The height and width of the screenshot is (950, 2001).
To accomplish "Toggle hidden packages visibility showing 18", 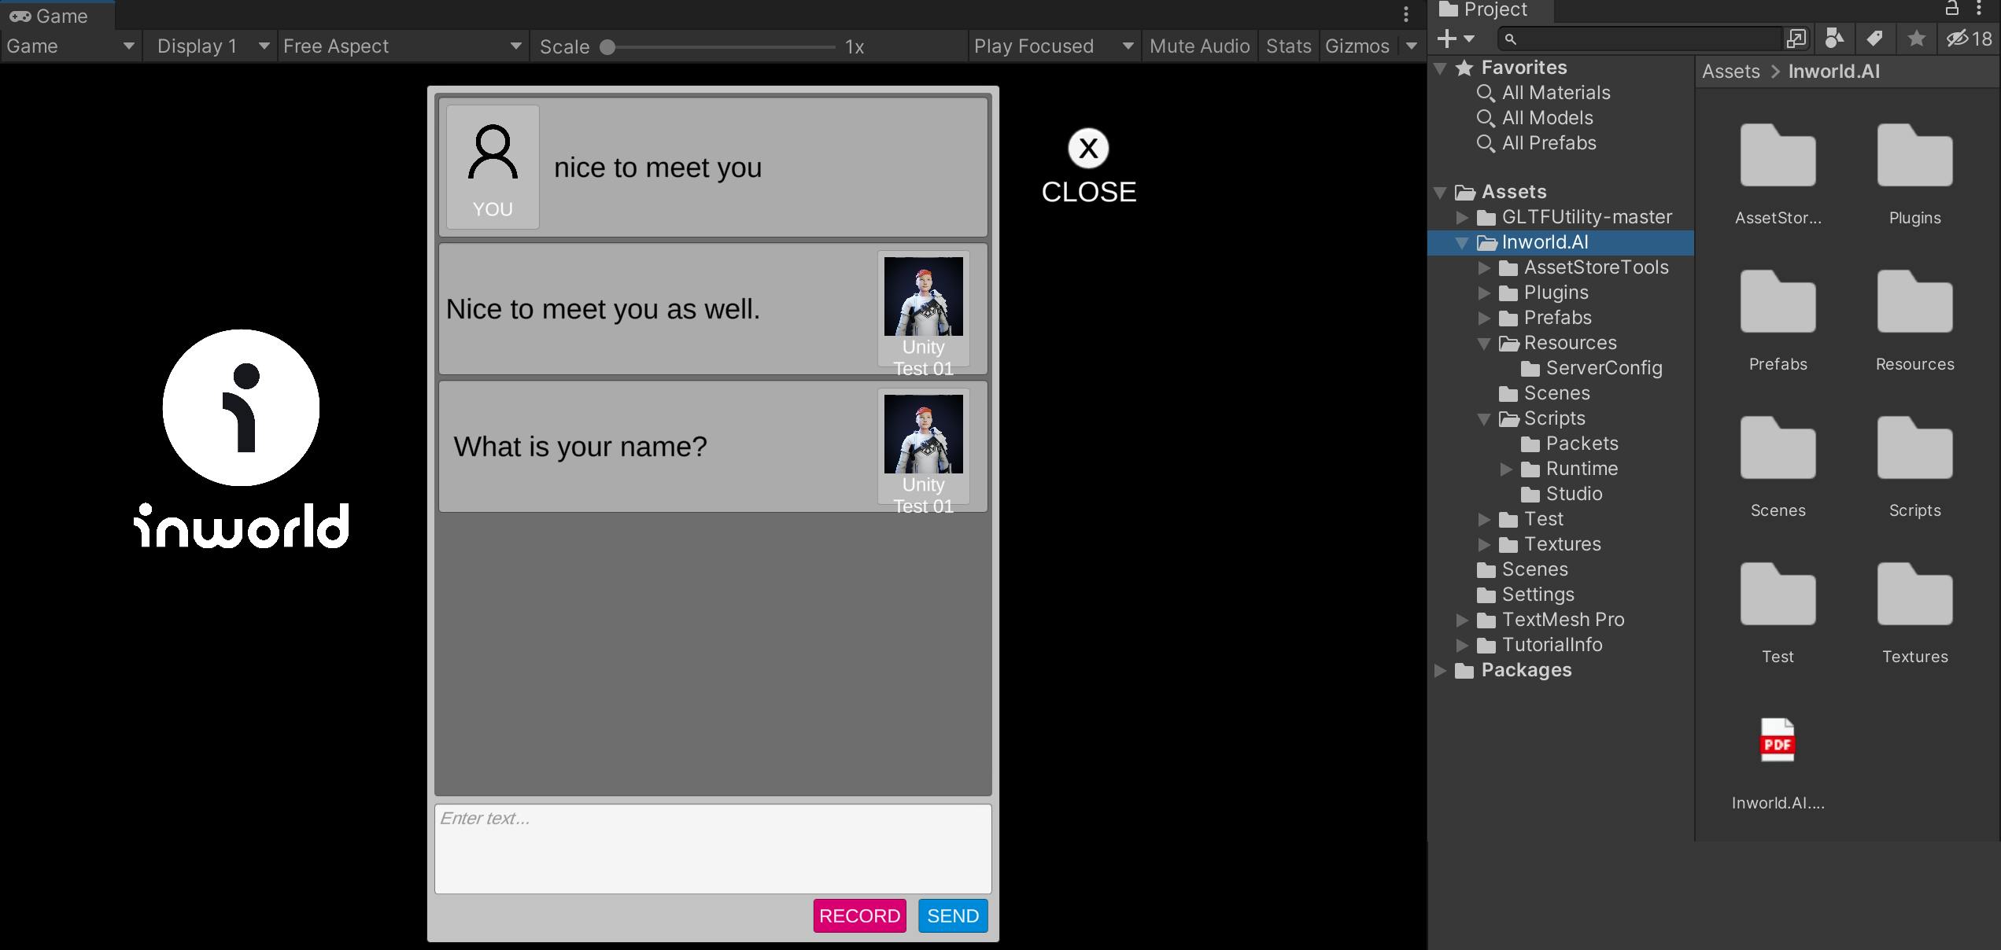I will click(1968, 39).
